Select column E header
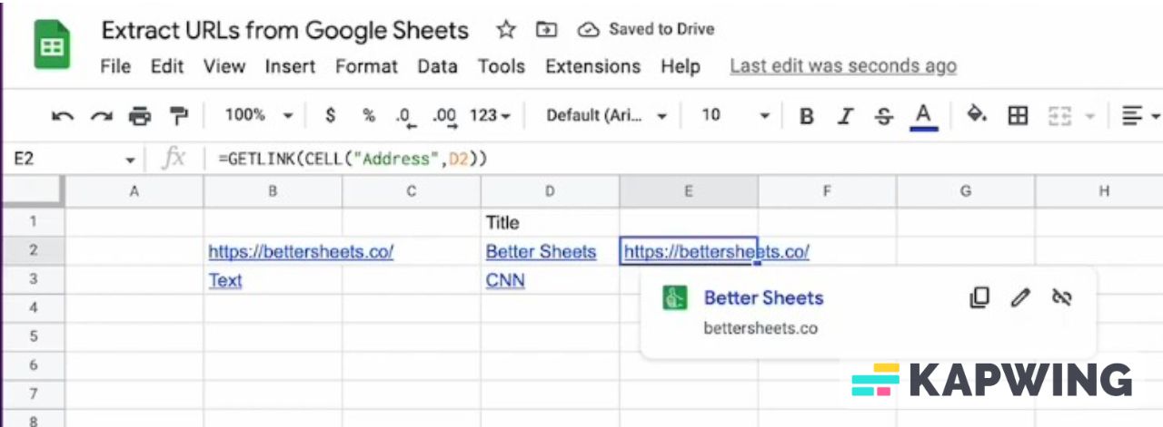1163x427 pixels. [689, 191]
